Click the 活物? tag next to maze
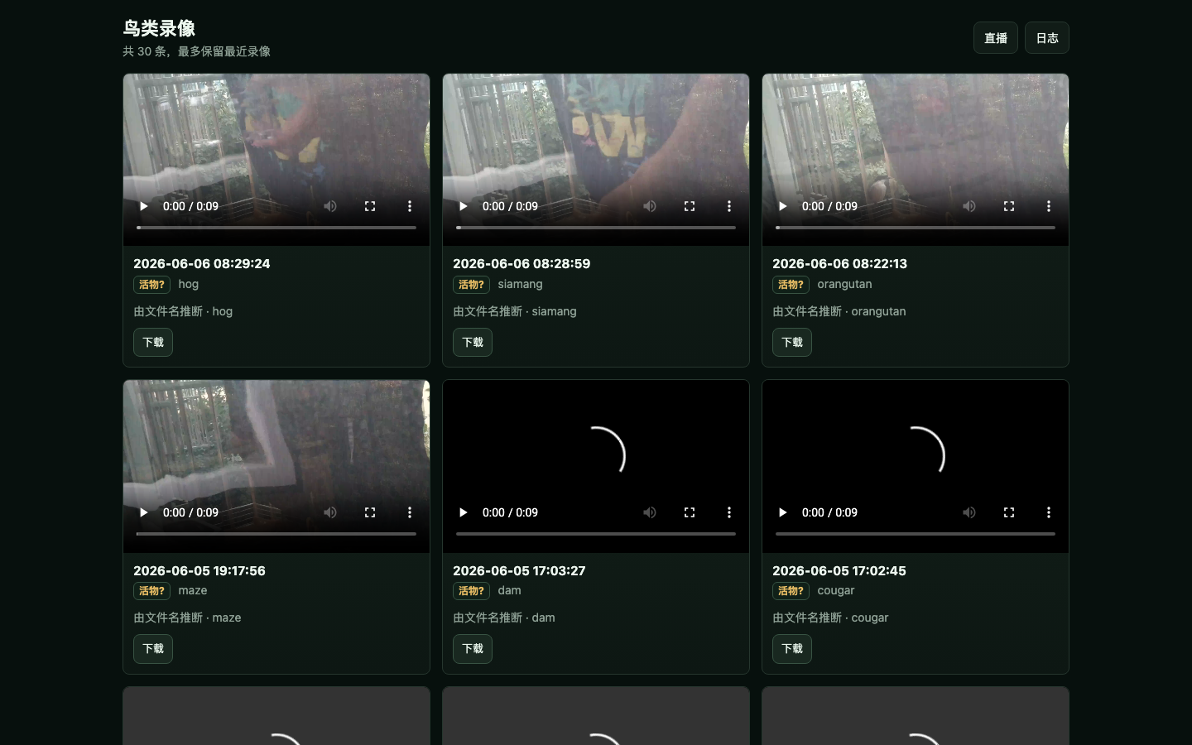This screenshot has width=1192, height=745. pos(151,591)
